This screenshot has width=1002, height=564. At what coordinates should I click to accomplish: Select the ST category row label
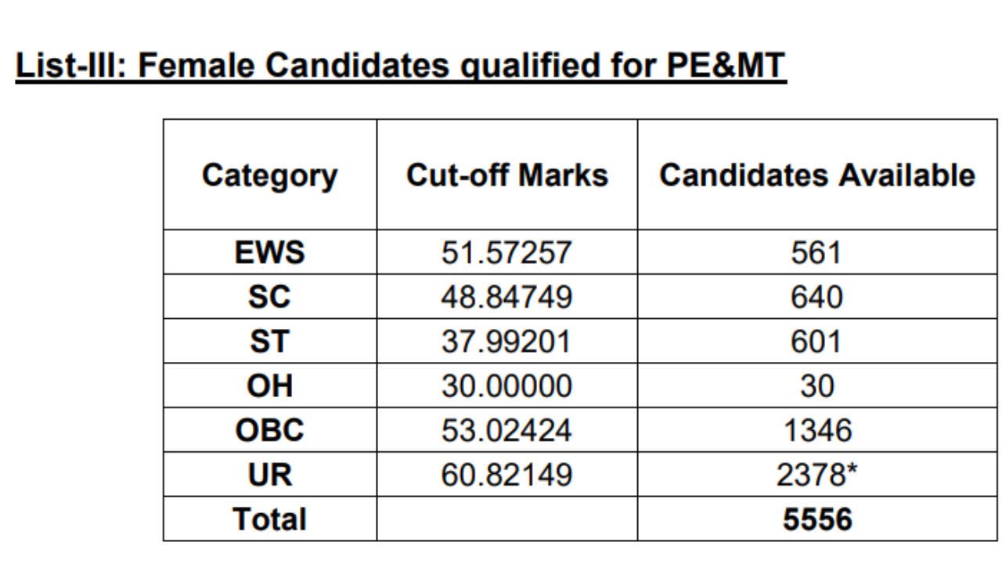point(269,342)
